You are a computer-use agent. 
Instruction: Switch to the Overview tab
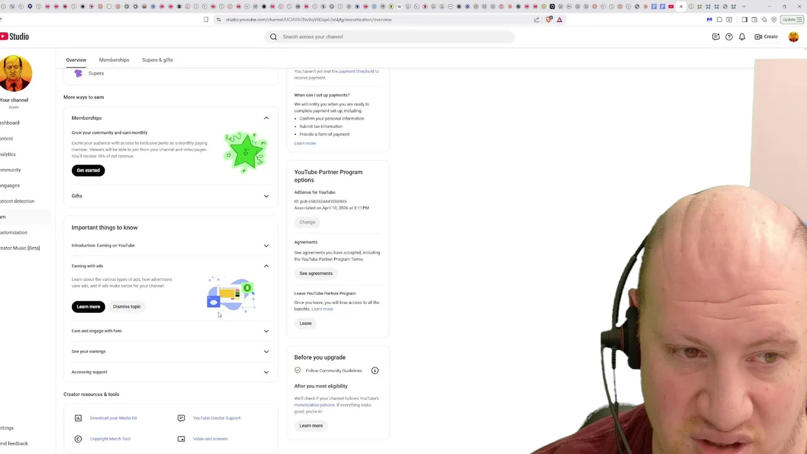[76, 60]
